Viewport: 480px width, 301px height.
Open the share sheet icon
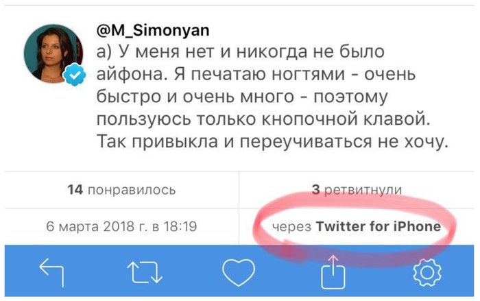334,272
